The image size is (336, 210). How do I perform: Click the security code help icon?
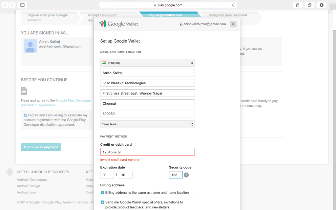coord(186,175)
